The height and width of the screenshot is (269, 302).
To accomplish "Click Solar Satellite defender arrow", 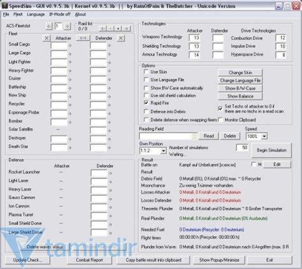I will pos(109,131).
